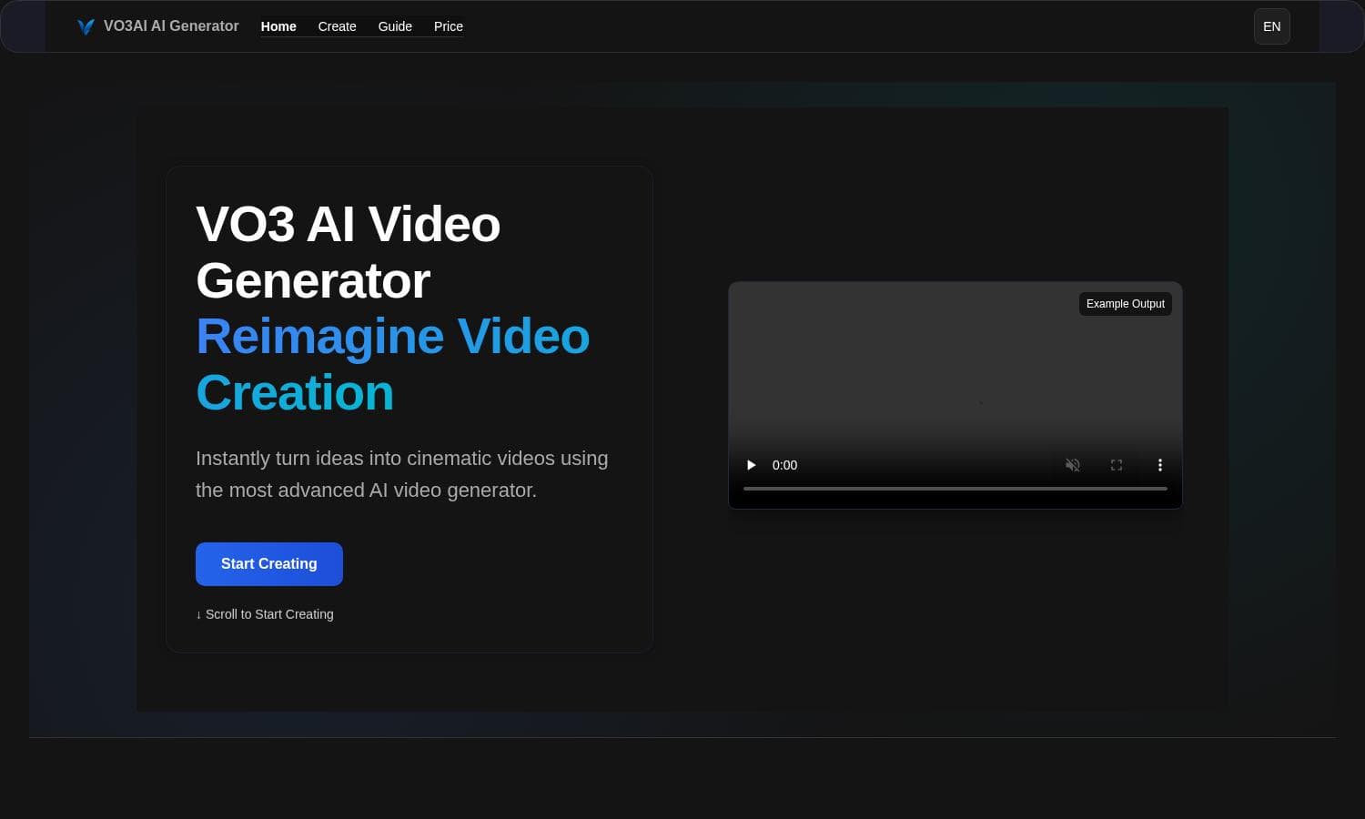Viewport: 1365px width, 819px height.
Task: Click the 0:00 time display
Action: [x=784, y=465]
